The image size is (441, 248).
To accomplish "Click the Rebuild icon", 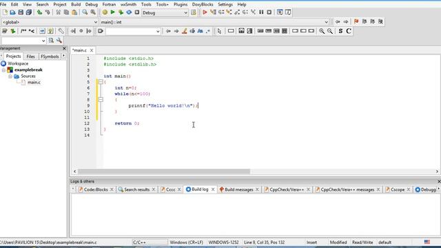I will tap(129, 12).
